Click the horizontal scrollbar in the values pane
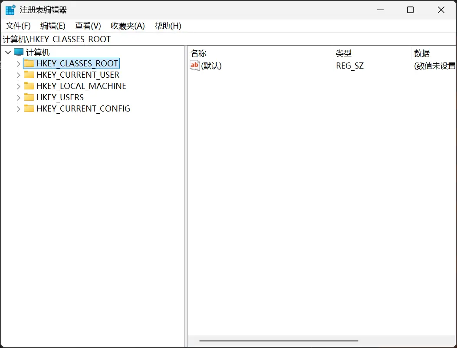Image resolution: width=457 pixels, height=348 pixels. [278, 341]
